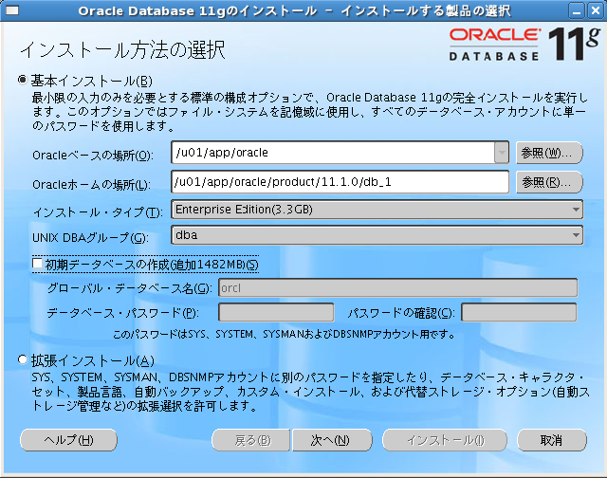
Task: Select the 基本インストール radio button
Action: pyautogui.click(x=23, y=80)
